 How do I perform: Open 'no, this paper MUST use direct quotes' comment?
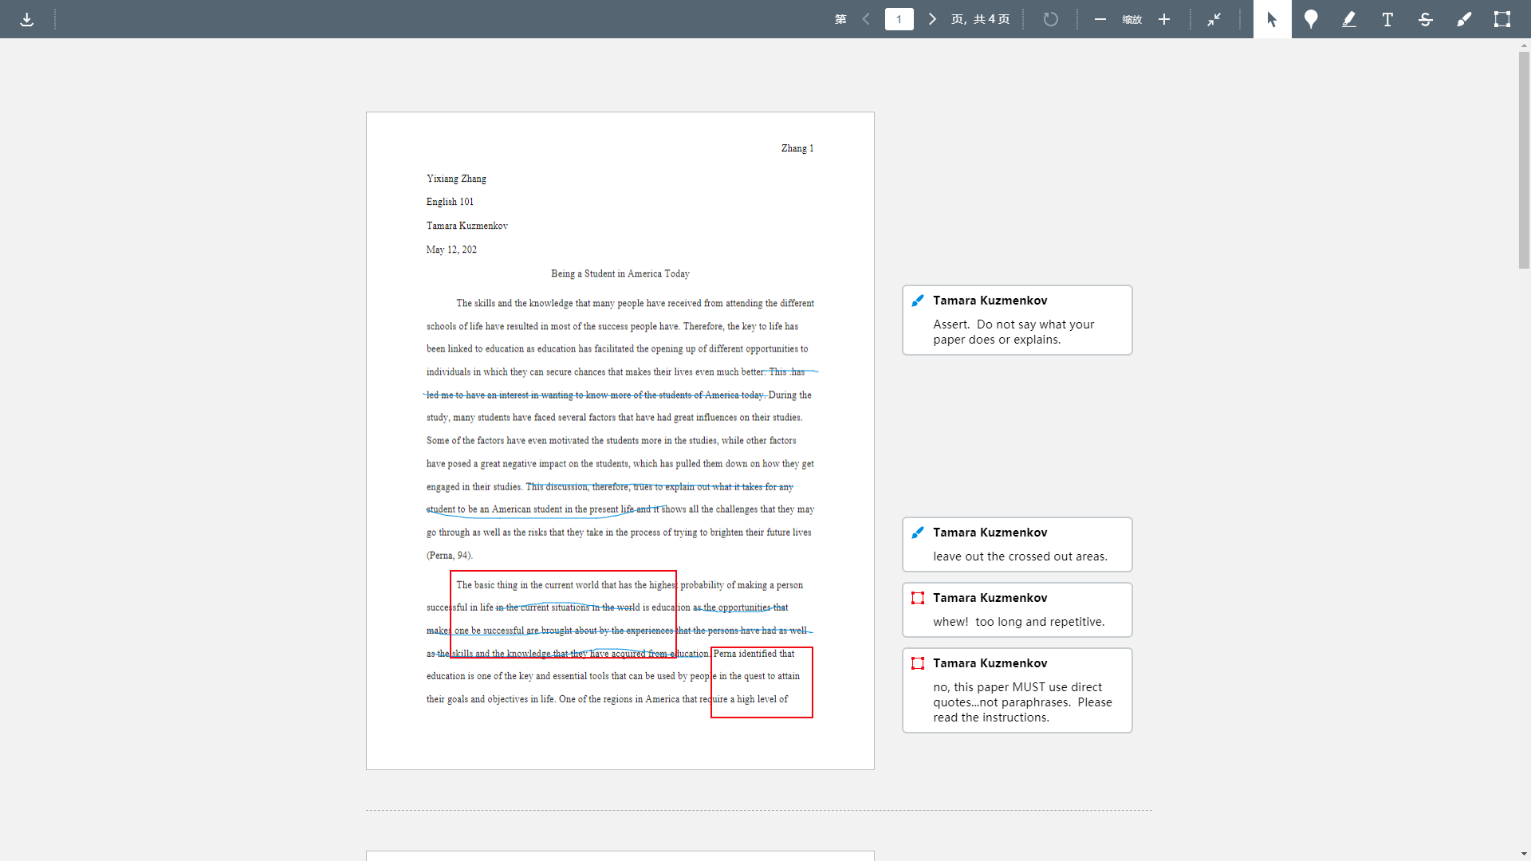click(1017, 690)
